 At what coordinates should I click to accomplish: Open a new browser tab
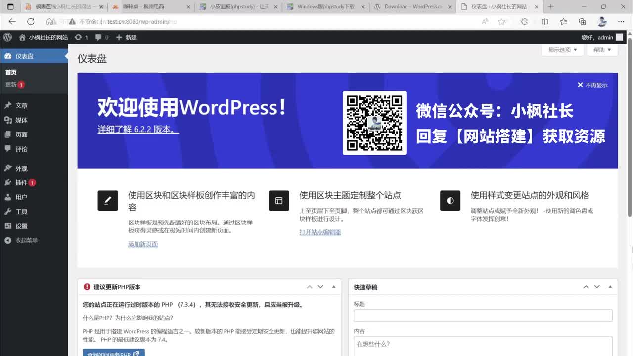point(550,7)
